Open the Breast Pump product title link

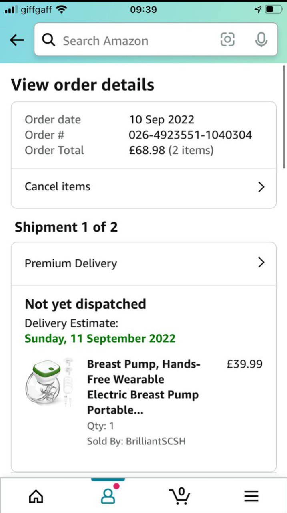(x=143, y=387)
